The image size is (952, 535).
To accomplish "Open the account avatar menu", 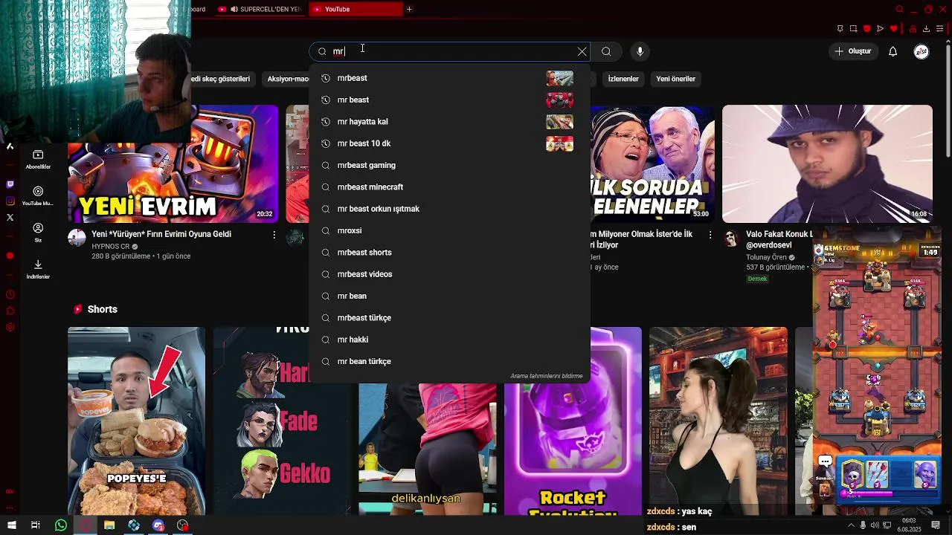I will click(x=922, y=51).
